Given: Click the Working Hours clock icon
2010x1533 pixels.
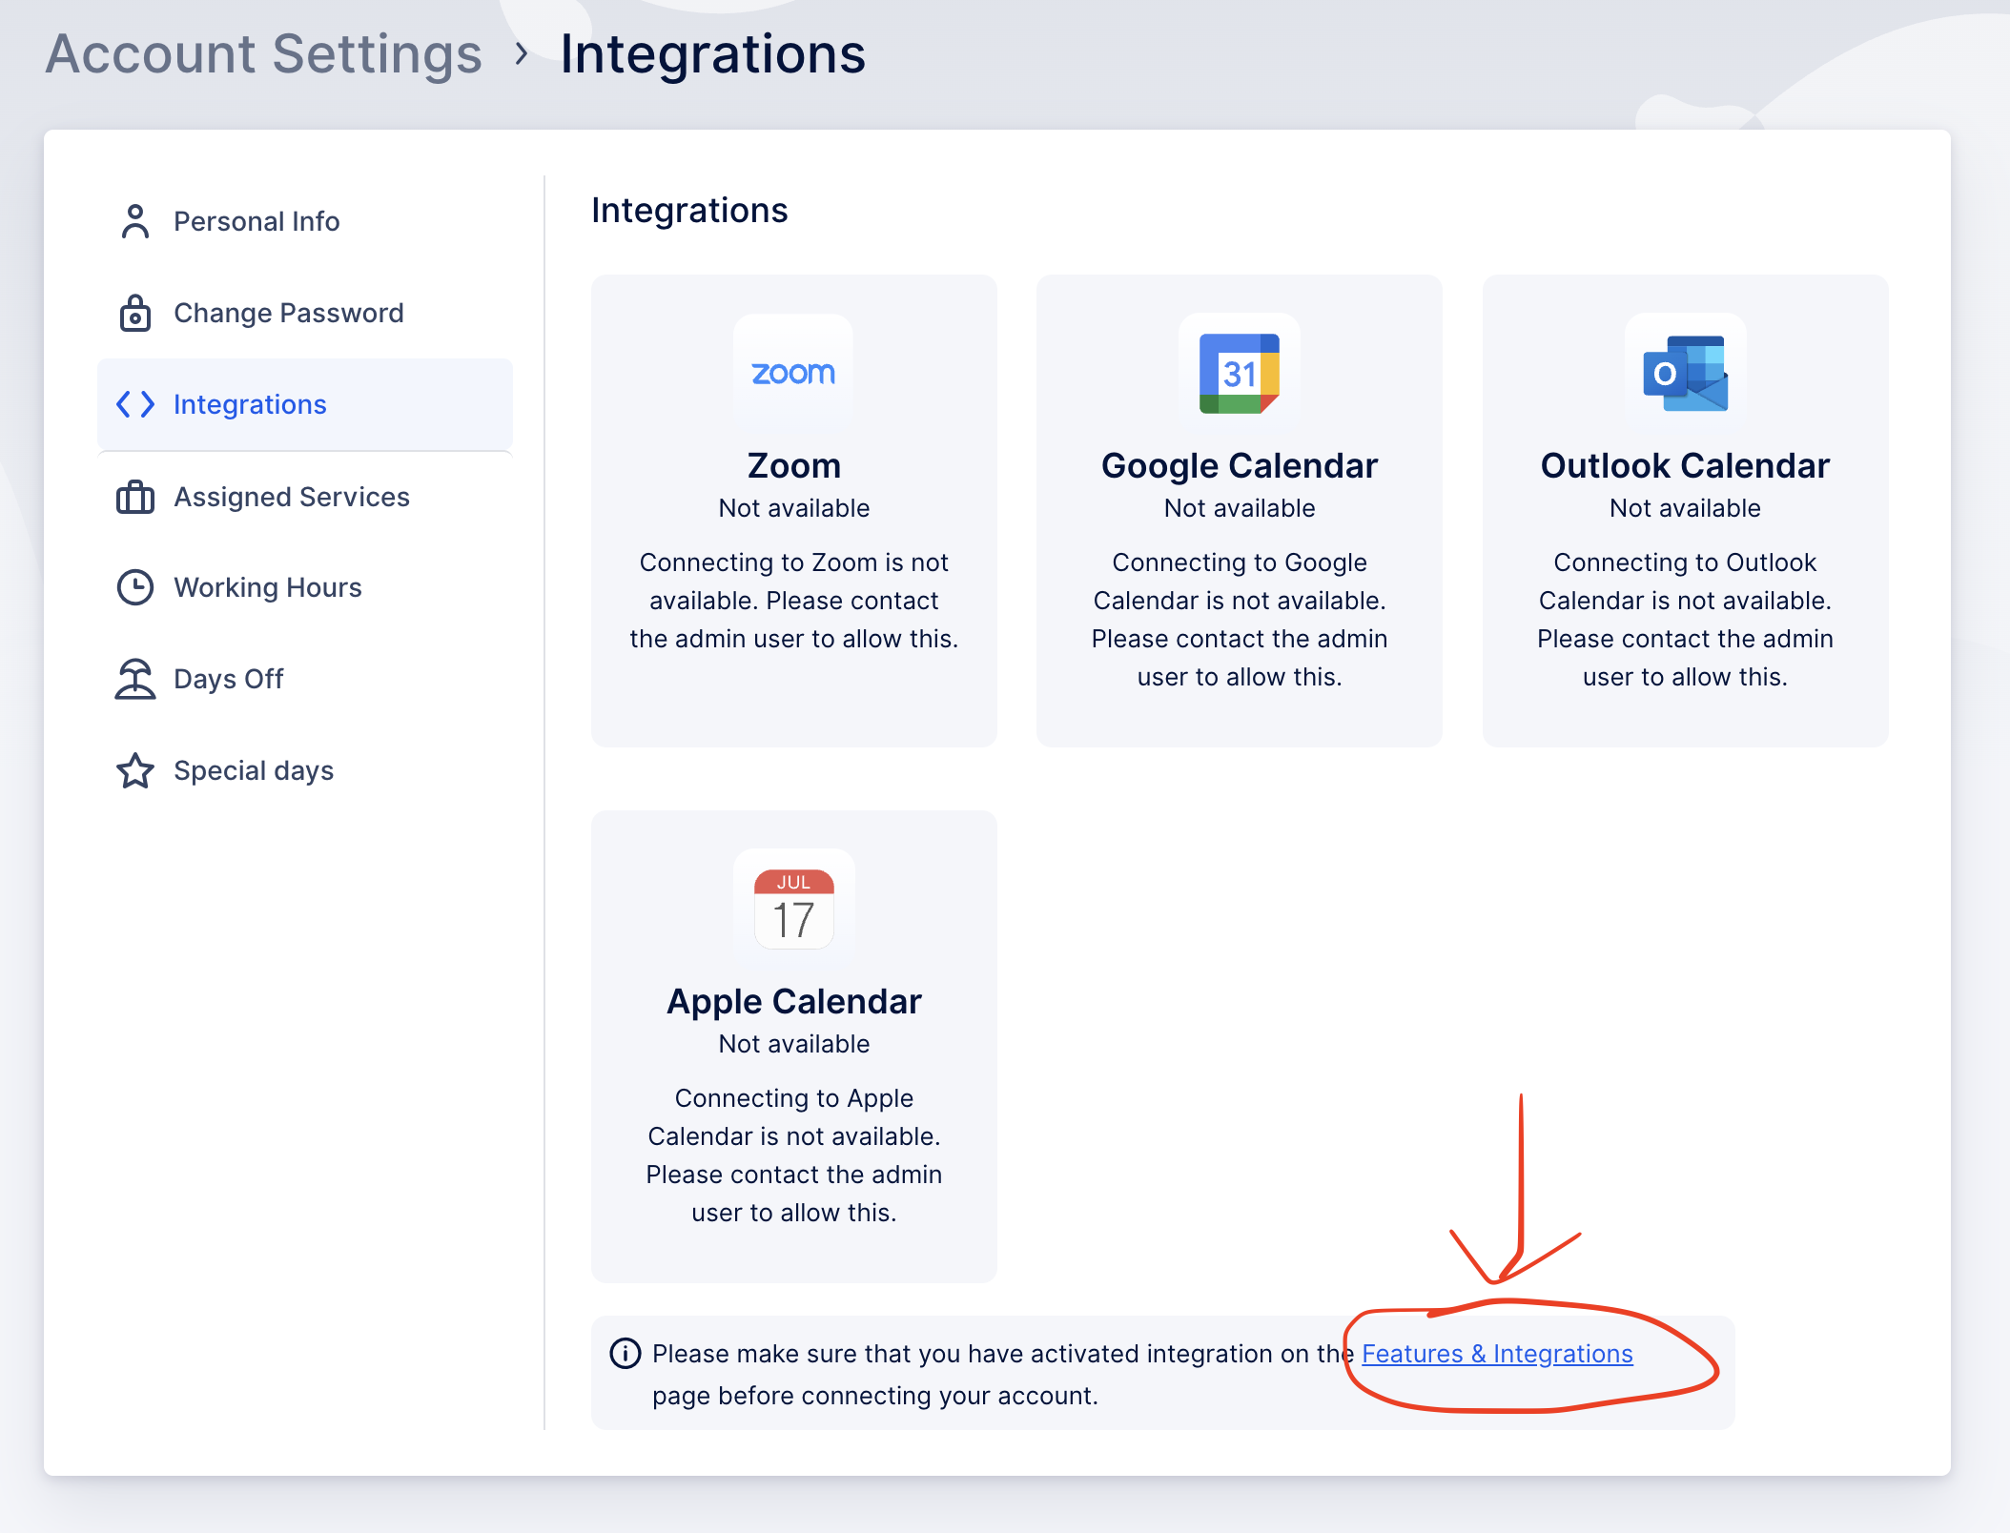Looking at the screenshot, I should (x=135, y=587).
